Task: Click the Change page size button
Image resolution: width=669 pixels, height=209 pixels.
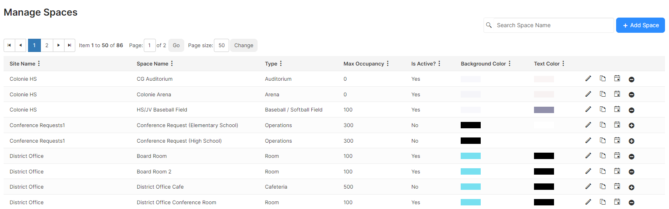Action: pos(244,45)
